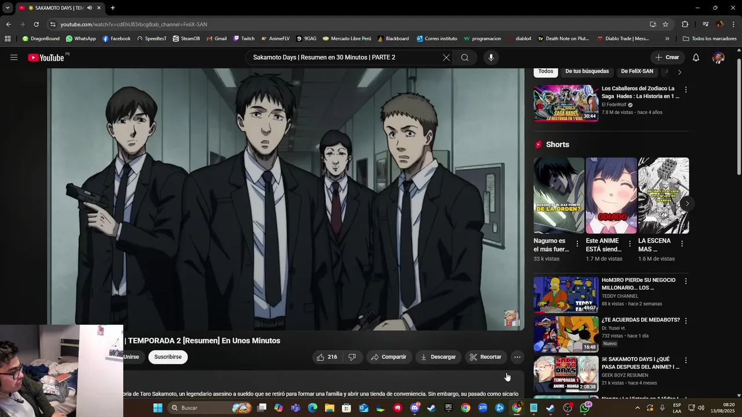
Task: Open Discord from the taskbar
Action: [x=414, y=408]
